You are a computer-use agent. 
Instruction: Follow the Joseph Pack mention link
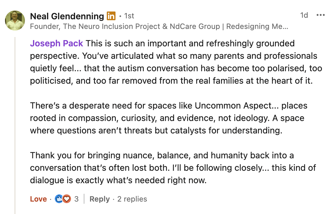[56, 43]
